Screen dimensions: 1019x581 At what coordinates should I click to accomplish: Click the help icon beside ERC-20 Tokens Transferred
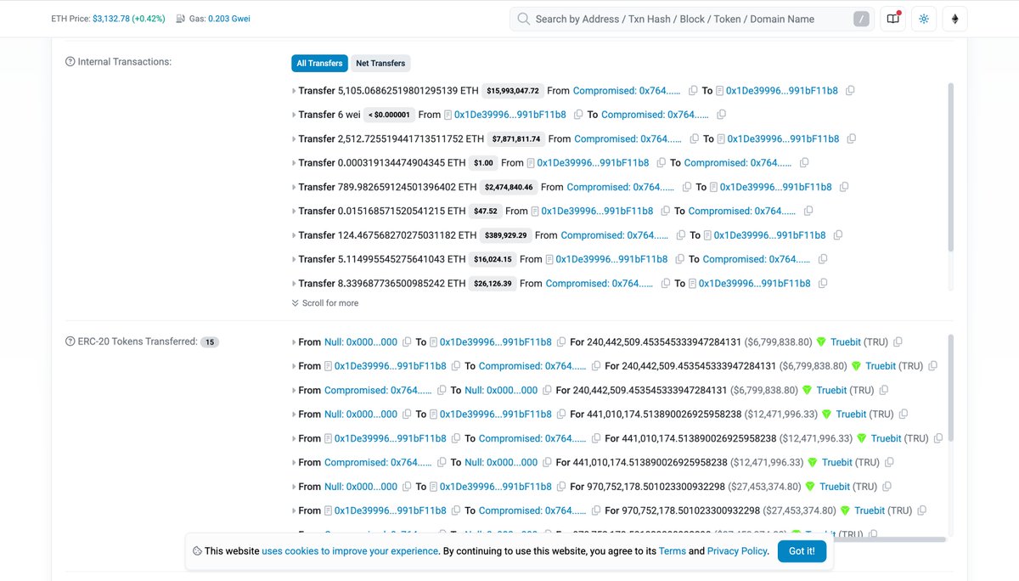(x=68, y=341)
